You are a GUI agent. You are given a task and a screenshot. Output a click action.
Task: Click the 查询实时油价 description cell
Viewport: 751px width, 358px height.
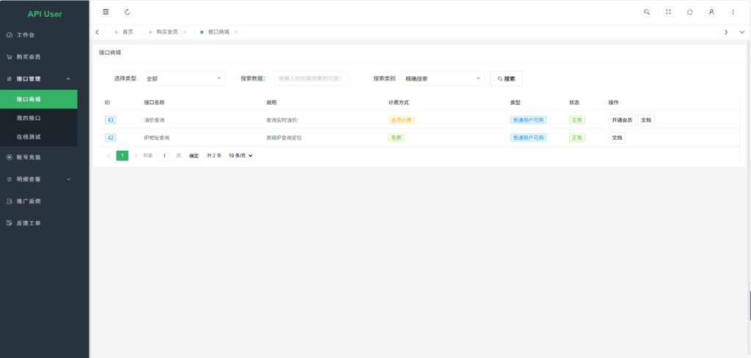(x=282, y=120)
